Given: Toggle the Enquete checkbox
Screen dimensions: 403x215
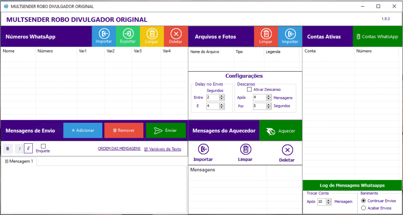Looking at the screenshot, I should point(43,146).
